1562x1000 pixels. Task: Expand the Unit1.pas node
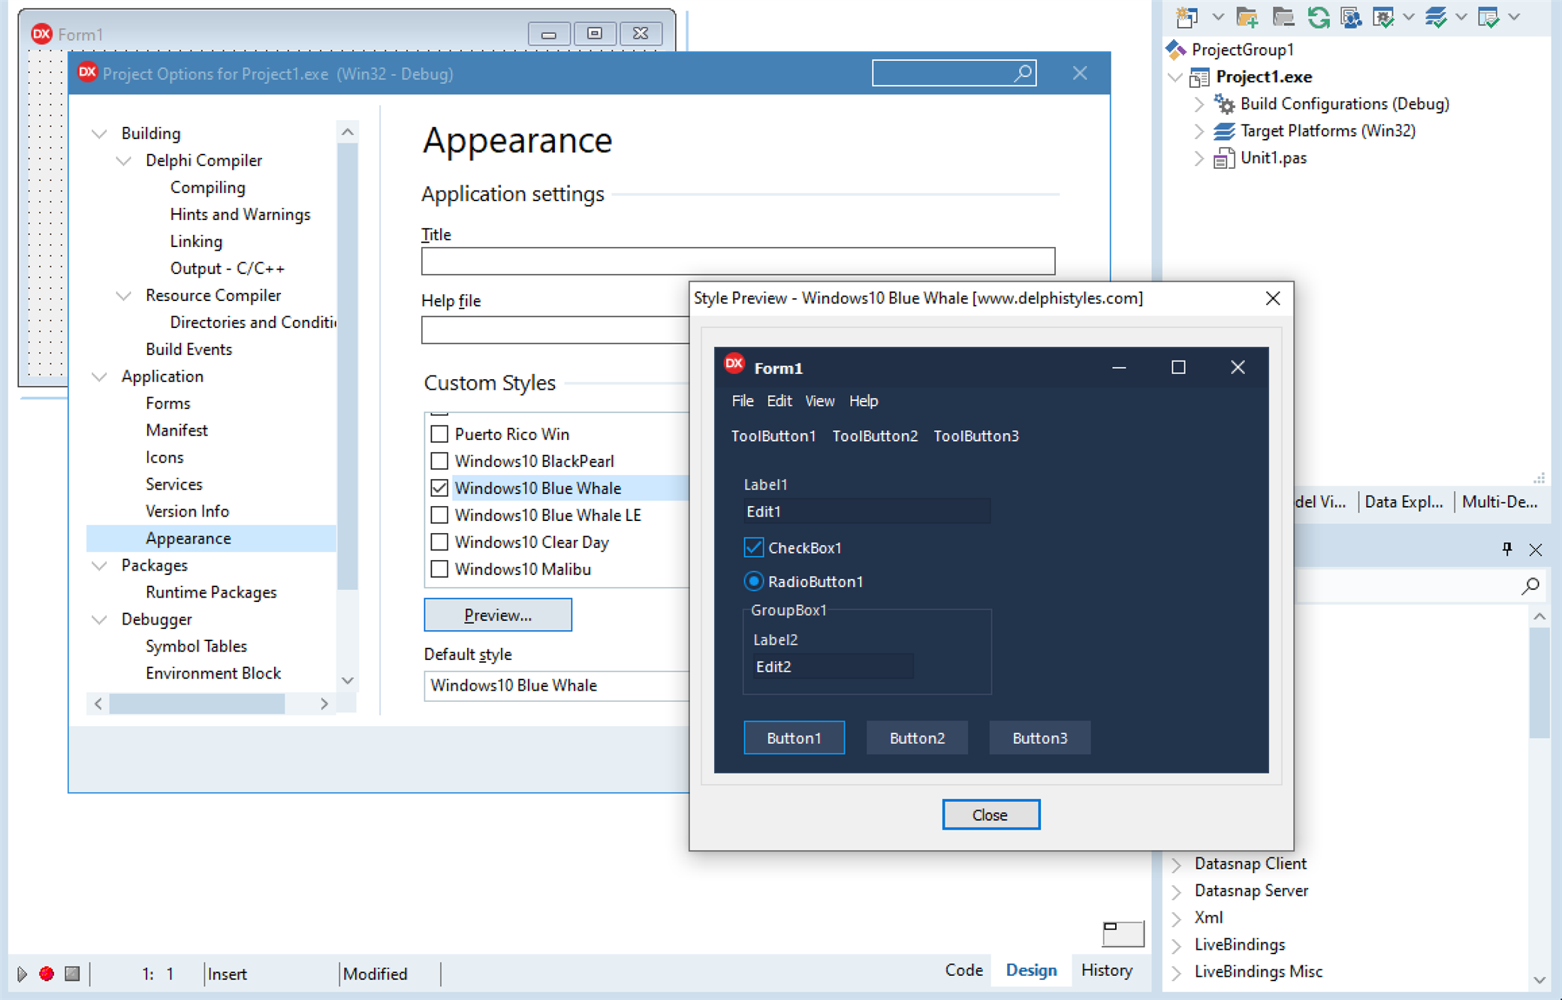tap(1199, 158)
